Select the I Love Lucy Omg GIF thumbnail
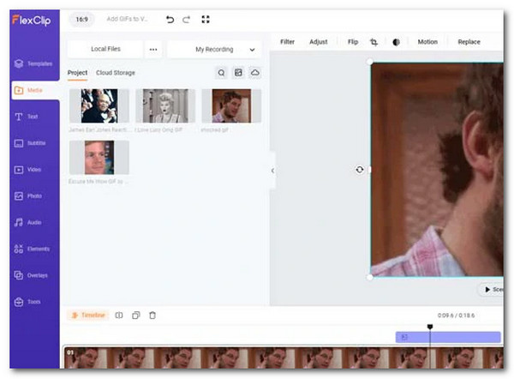Screen dimensions: 514x379 coord(165,105)
